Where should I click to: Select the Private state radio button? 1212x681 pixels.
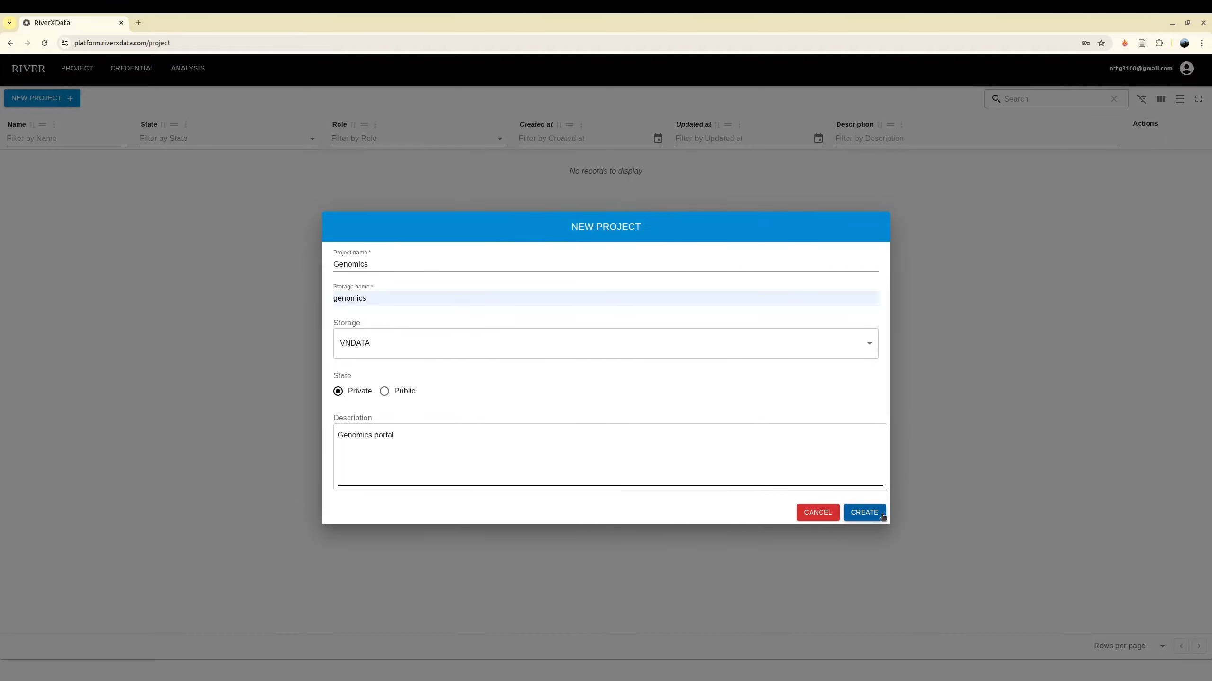[338, 391]
